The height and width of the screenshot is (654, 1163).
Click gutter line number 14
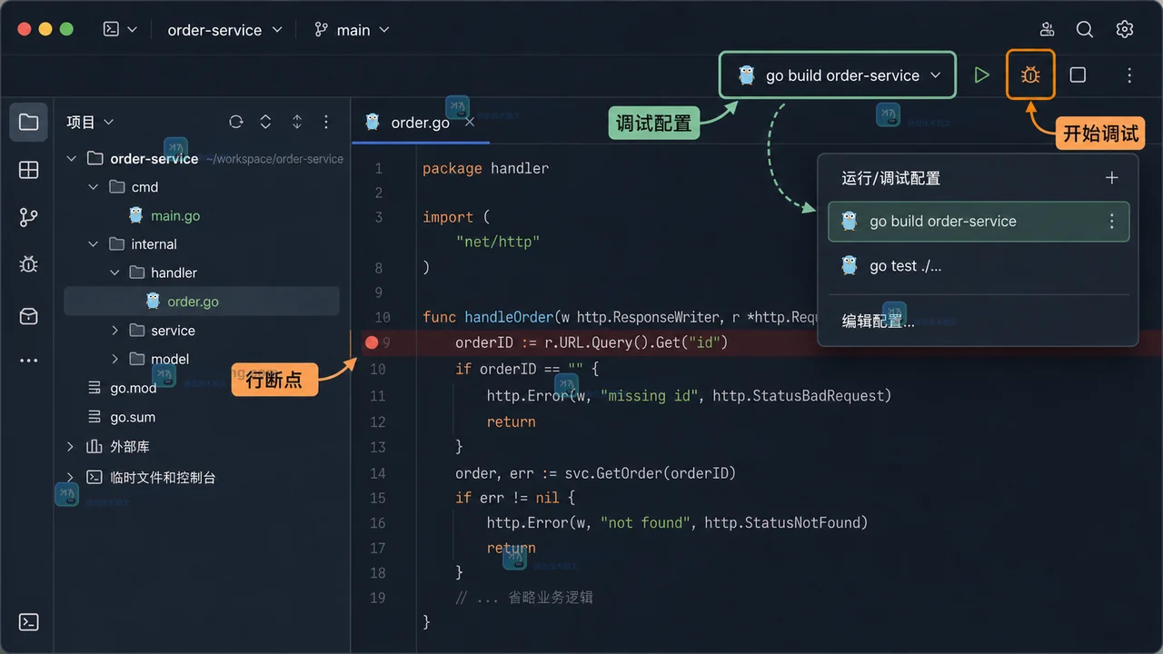coord(377,473)
